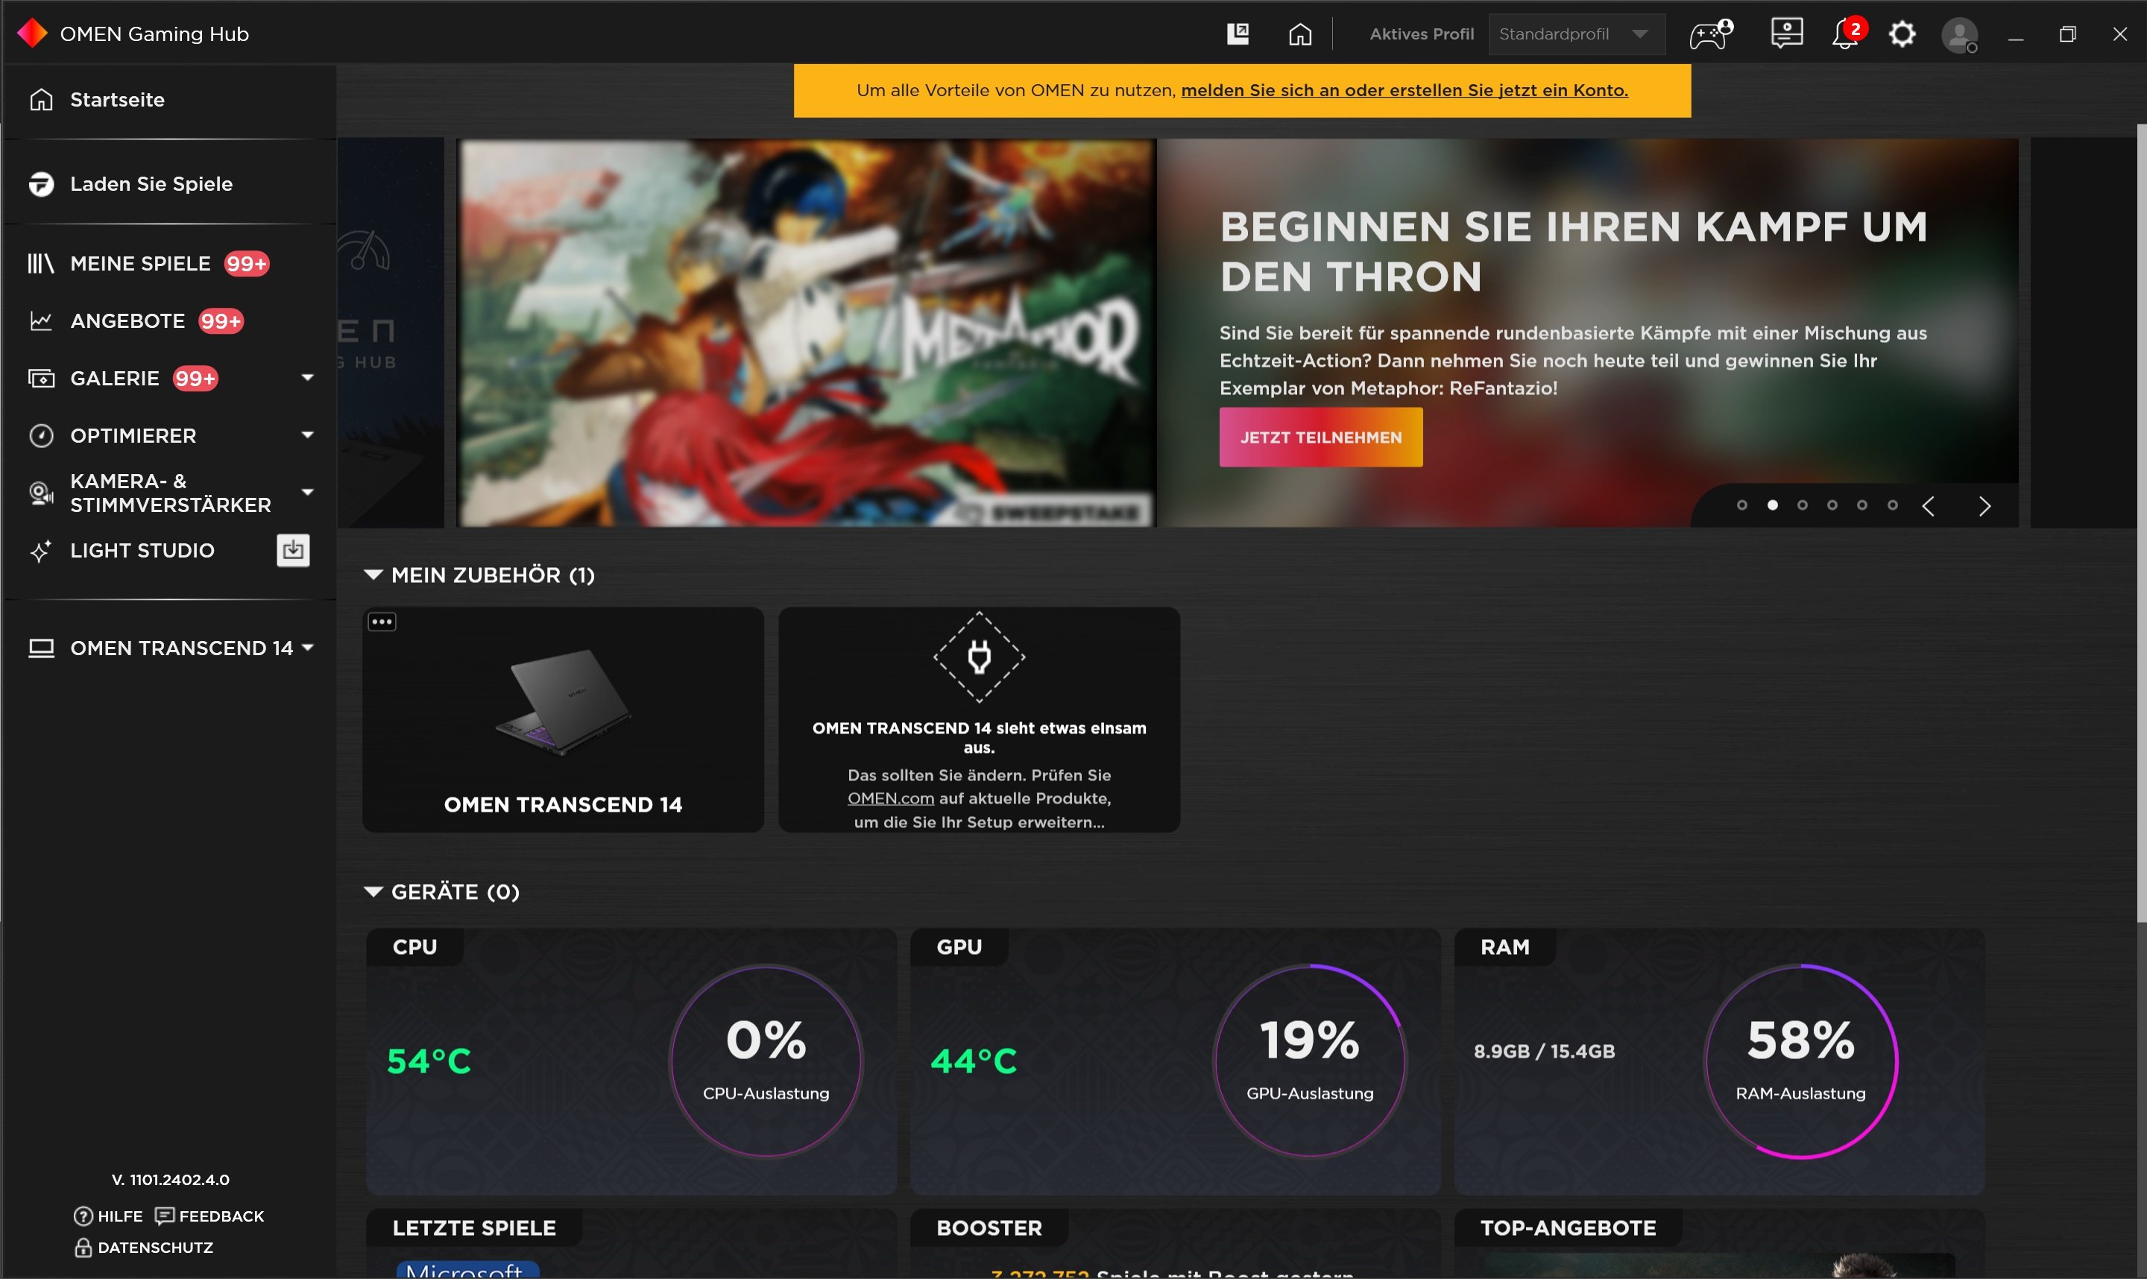The height and width of the screenshot is (1279, 2147).
Task: Open LIGHT STUDIO entry
Action: coord(142,550)
